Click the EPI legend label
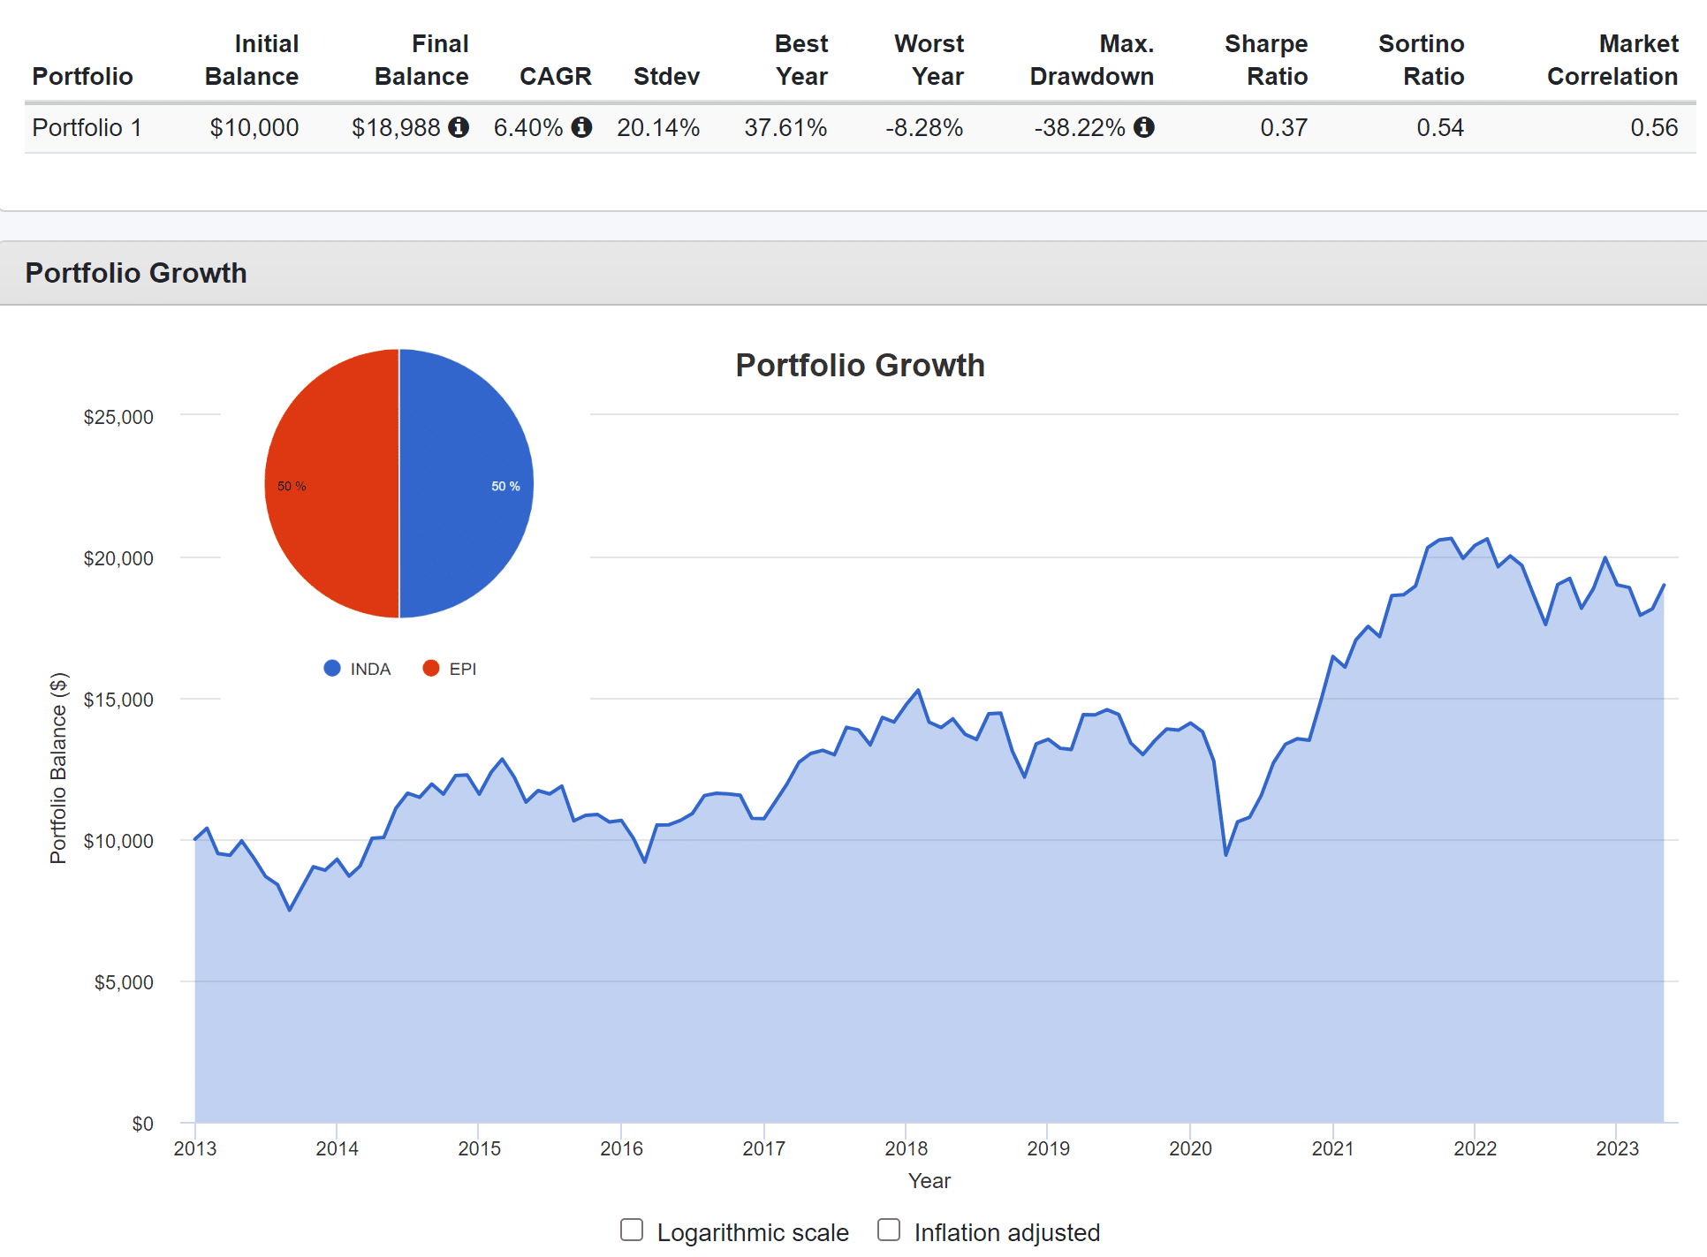Screen dimensions: 1707x1257 [x=462, y=670]
